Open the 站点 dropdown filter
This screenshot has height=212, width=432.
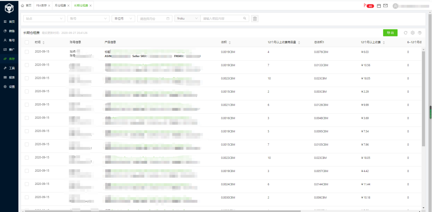(44, 19)
